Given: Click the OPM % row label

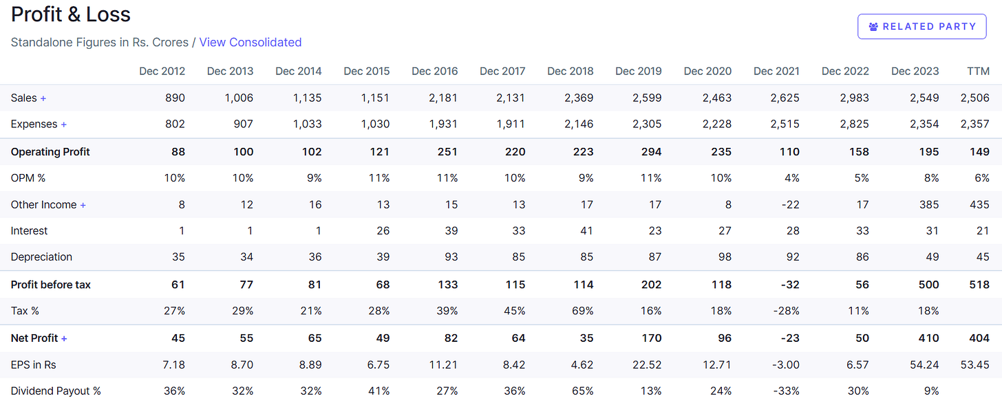Looking at the screenshot, I should click(28, 178).
